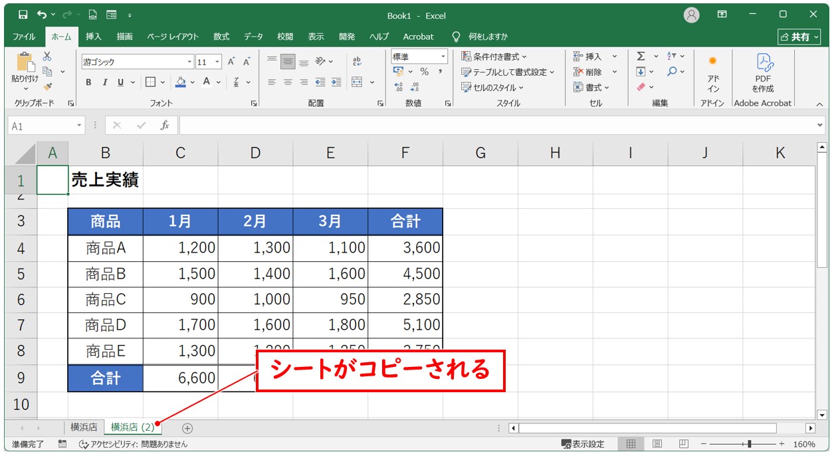The width and height of the screenshot is (834, 456).
Task: Toggle bold formatting
Action: [x=88, y=82]
